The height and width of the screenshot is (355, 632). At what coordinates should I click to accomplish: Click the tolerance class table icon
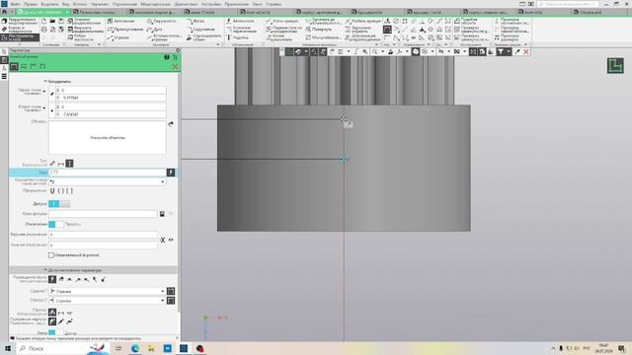coord(162,214)
